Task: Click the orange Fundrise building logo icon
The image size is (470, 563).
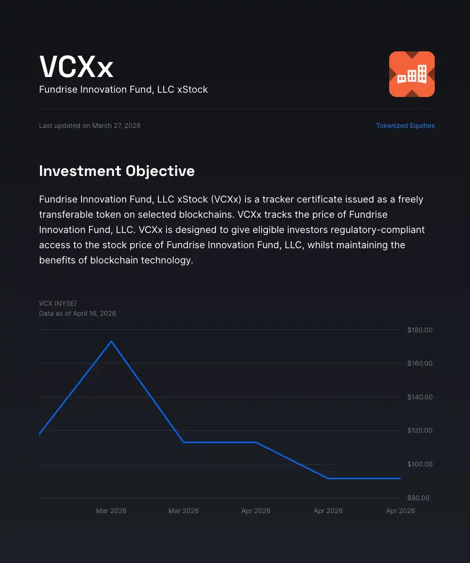Action: tap(411, 74)
